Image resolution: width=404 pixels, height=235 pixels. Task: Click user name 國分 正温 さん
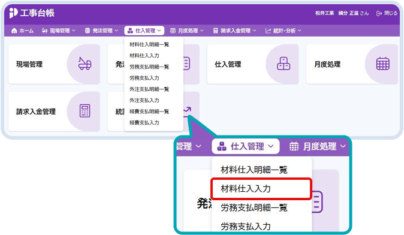354,13
